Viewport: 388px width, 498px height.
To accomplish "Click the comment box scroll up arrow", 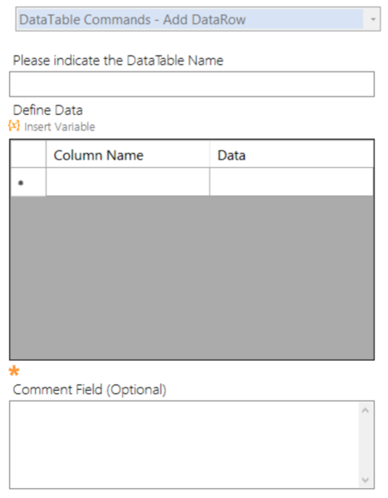I will click(366, 411).
